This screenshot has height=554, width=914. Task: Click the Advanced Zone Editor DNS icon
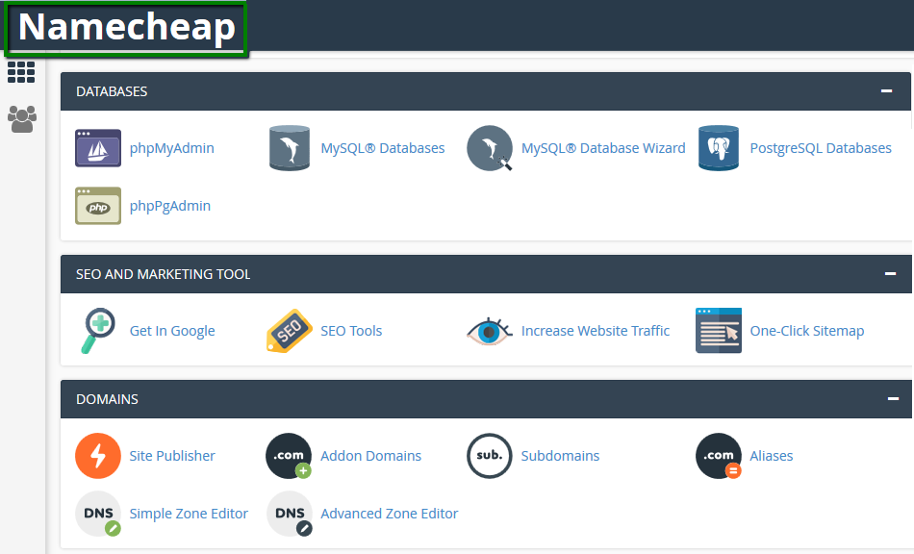[x=290, y=514]
